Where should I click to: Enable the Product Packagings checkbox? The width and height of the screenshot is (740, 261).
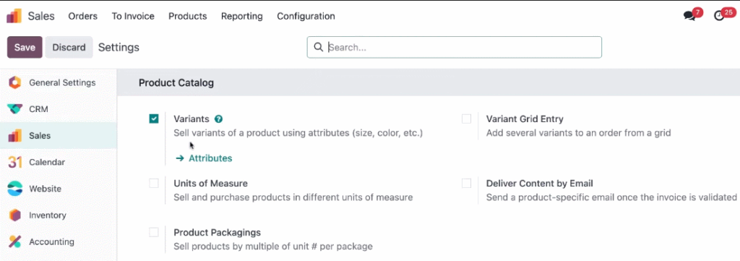coord(154,232)
